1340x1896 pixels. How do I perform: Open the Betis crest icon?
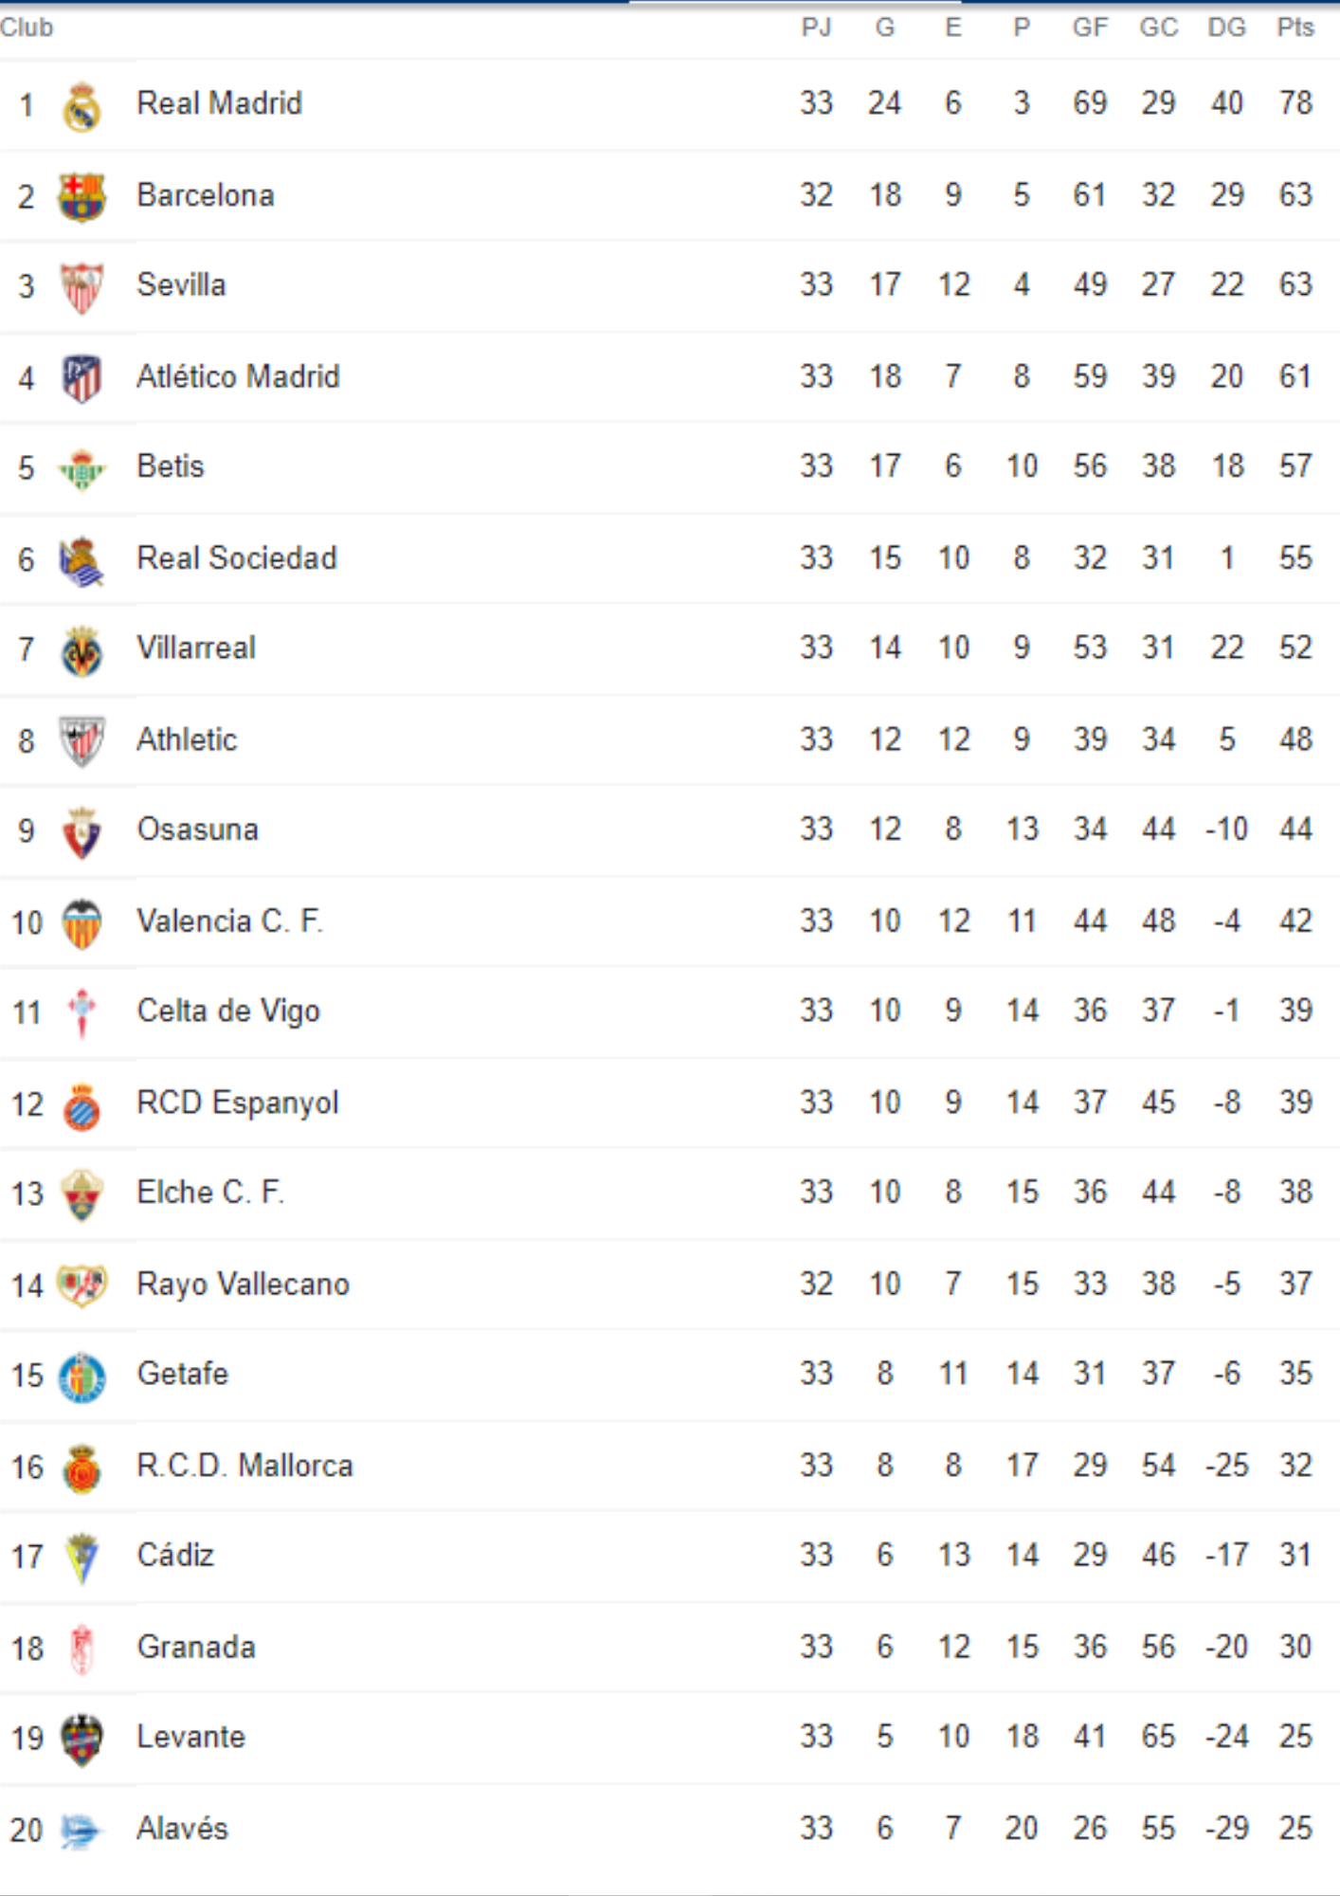click(x=82, y=469)
